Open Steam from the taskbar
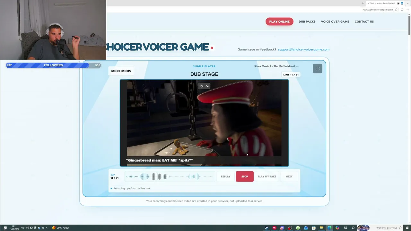411x231 pixels. click(266, 228)
